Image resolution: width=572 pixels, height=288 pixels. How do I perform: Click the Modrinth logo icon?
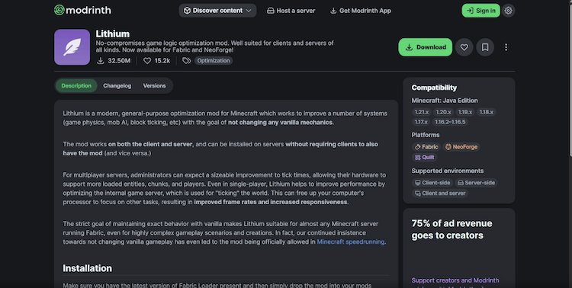(59, 10)
